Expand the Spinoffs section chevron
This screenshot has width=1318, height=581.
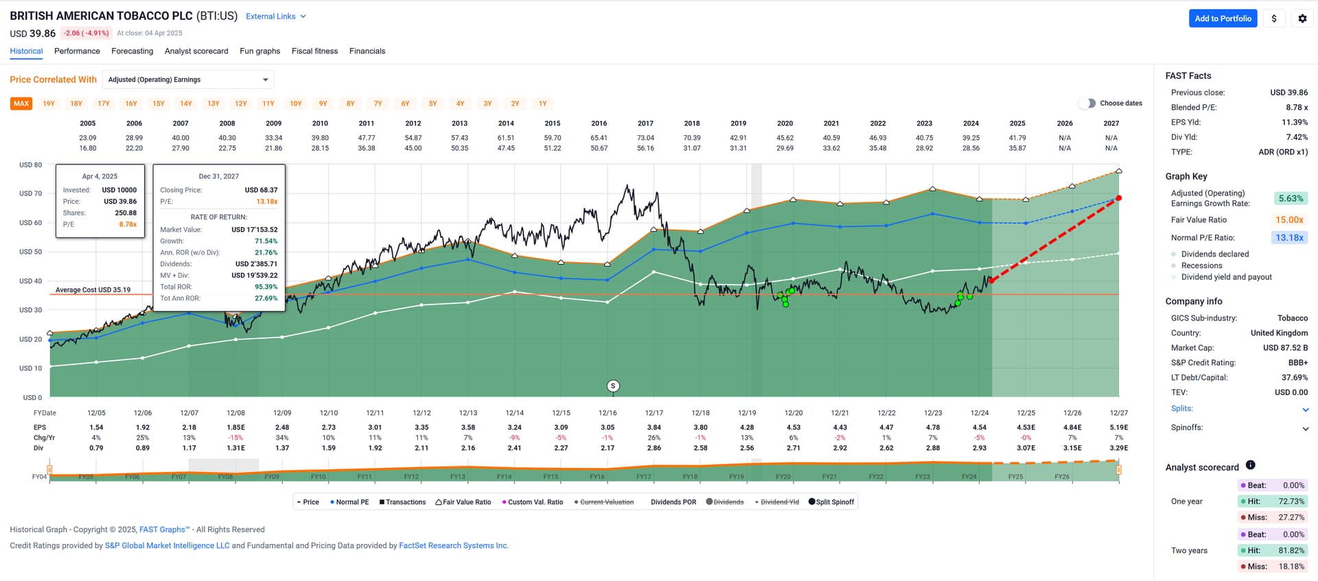1305,429
